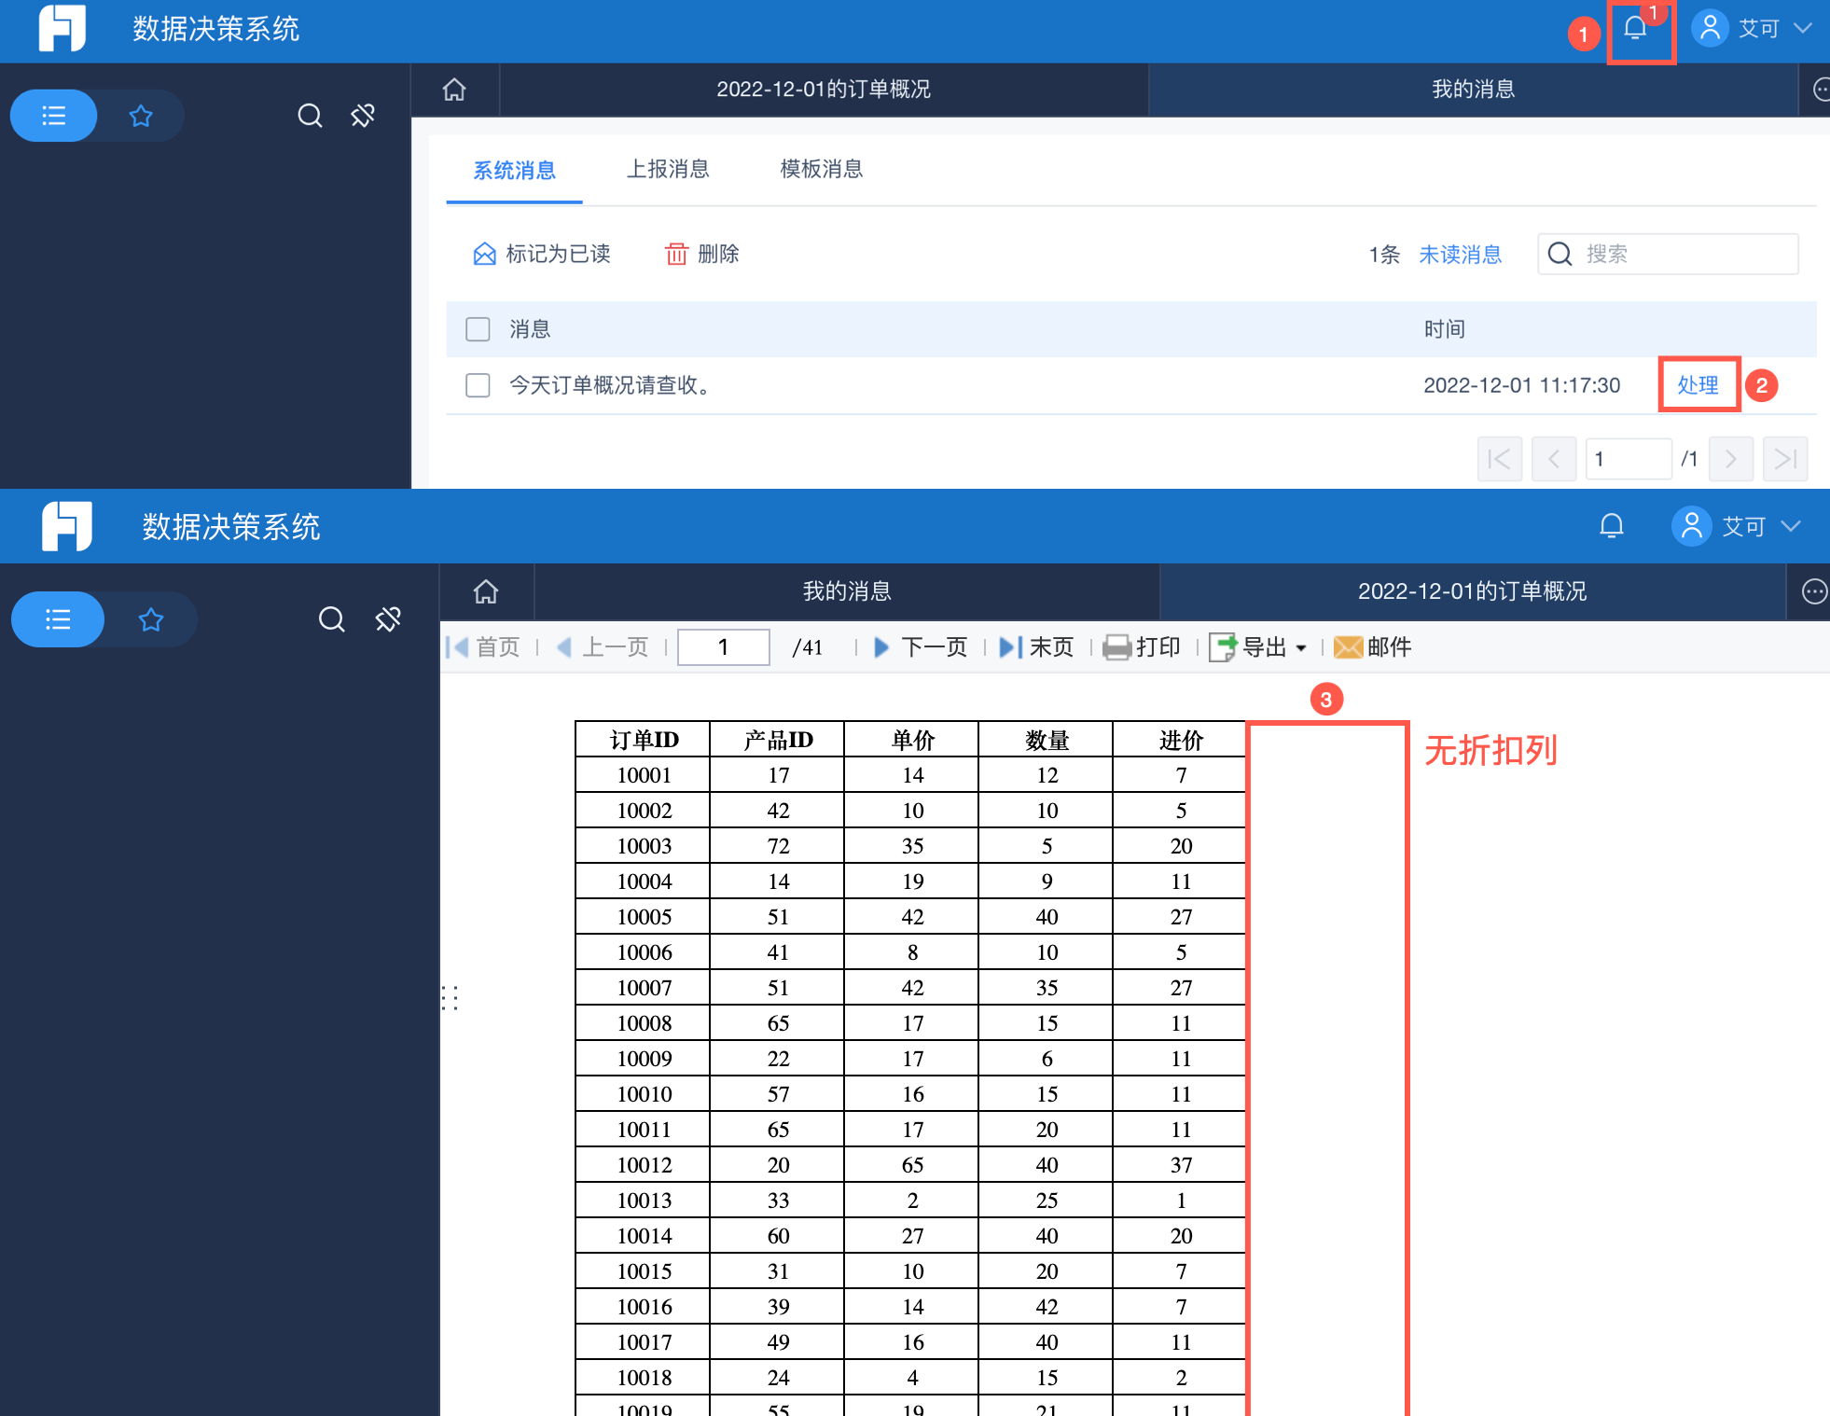Image resolution: width=1830 pixels, height=1416 pixels.
Task: Open the home tab icon in upper panel
Action: 454,90
